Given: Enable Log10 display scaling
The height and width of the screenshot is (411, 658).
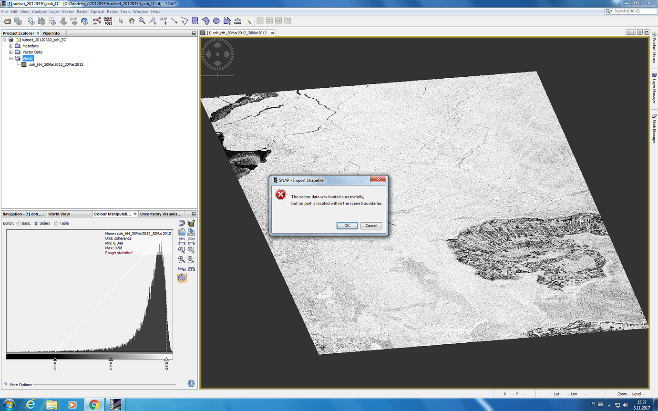Looking at the screenshot, I should (182, 267).
